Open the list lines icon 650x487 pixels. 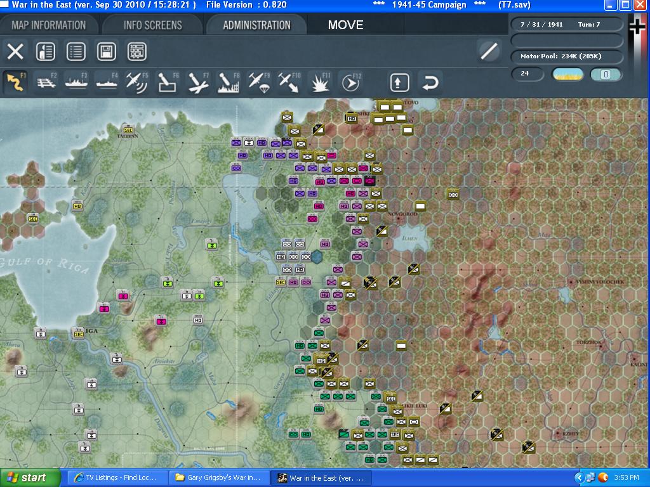tap(76, 52)
